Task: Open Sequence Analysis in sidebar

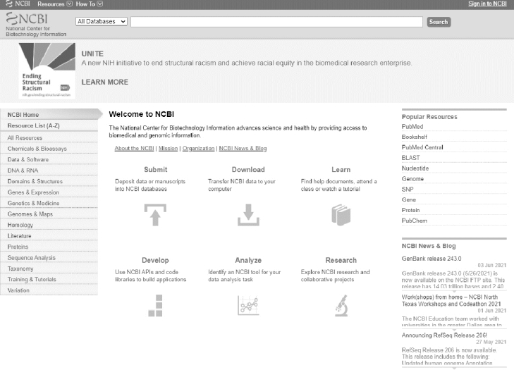Action: point(49,258)
